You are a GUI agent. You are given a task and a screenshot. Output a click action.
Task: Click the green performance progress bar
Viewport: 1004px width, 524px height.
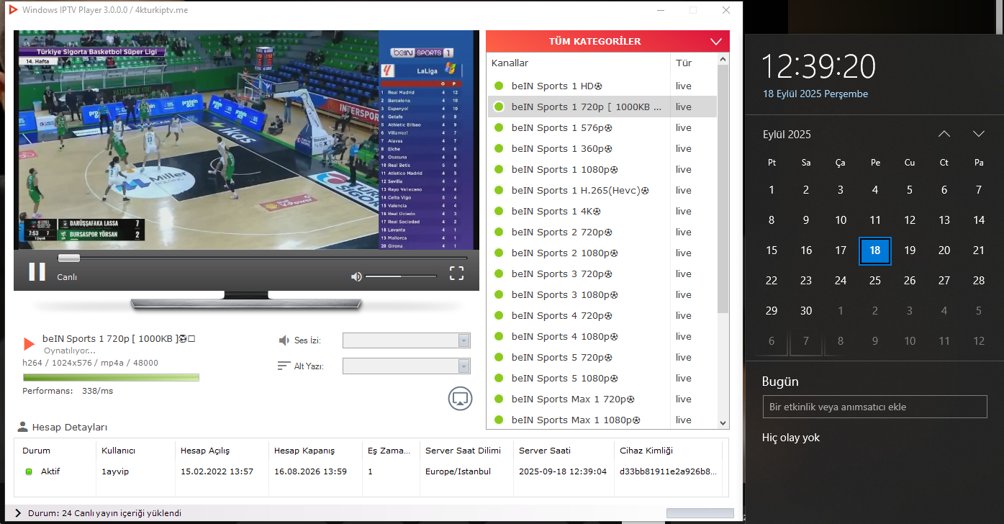111,377
